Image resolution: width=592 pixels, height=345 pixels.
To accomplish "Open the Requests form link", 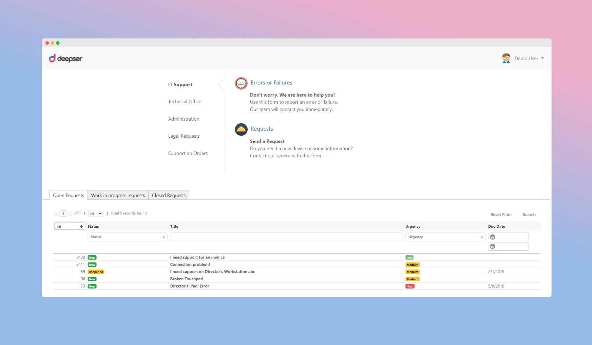I will coord(262,129).
